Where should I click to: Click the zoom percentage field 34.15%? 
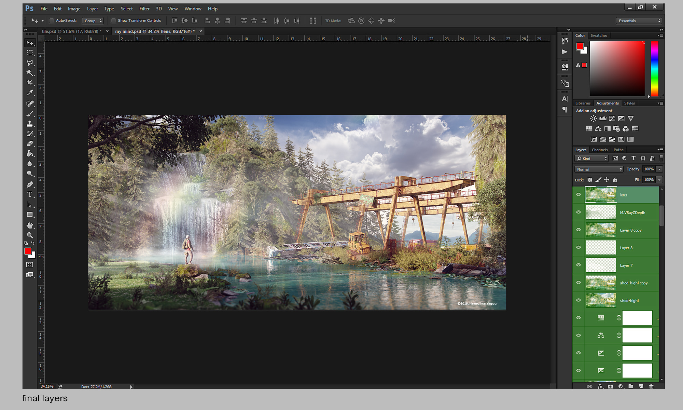pos(47,387)
